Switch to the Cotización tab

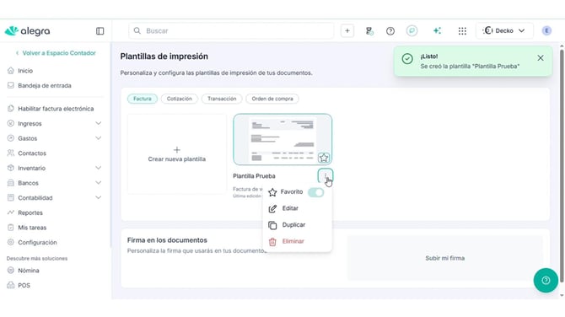180,99
